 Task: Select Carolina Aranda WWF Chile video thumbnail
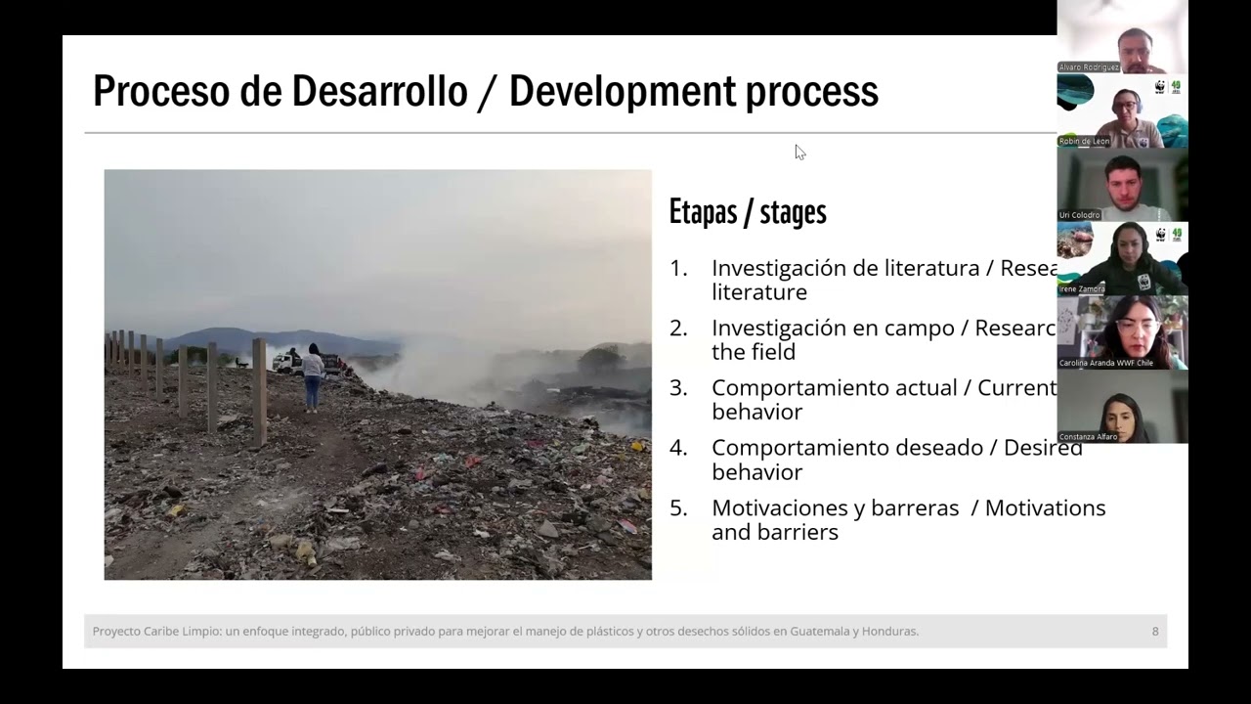[1122, 332]
